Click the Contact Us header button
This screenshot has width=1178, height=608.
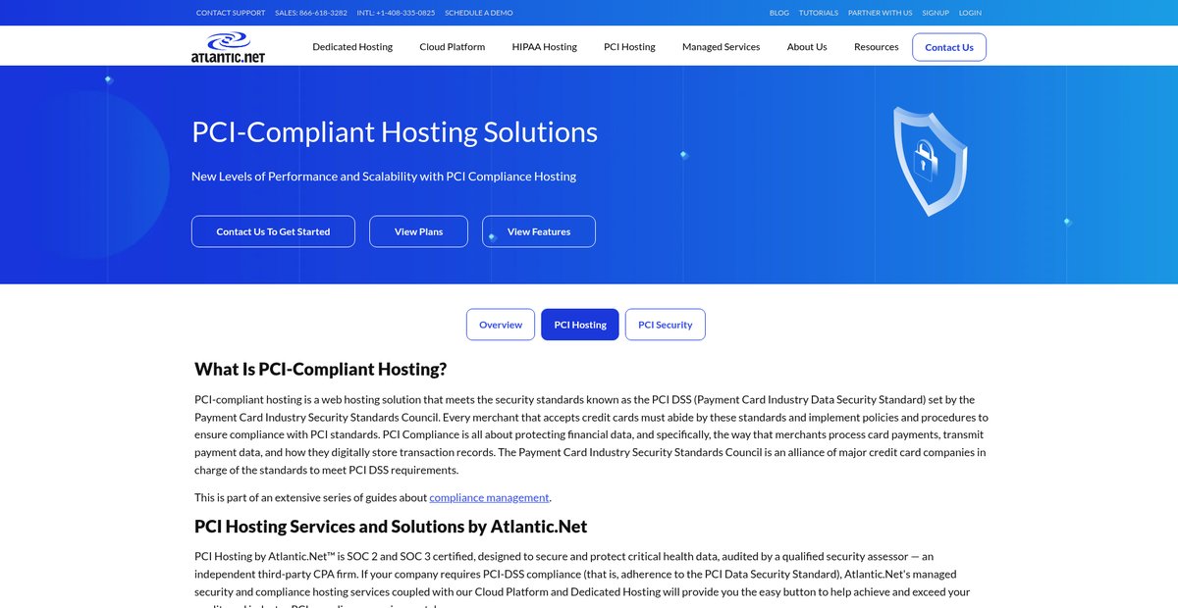tap(949, 47)
